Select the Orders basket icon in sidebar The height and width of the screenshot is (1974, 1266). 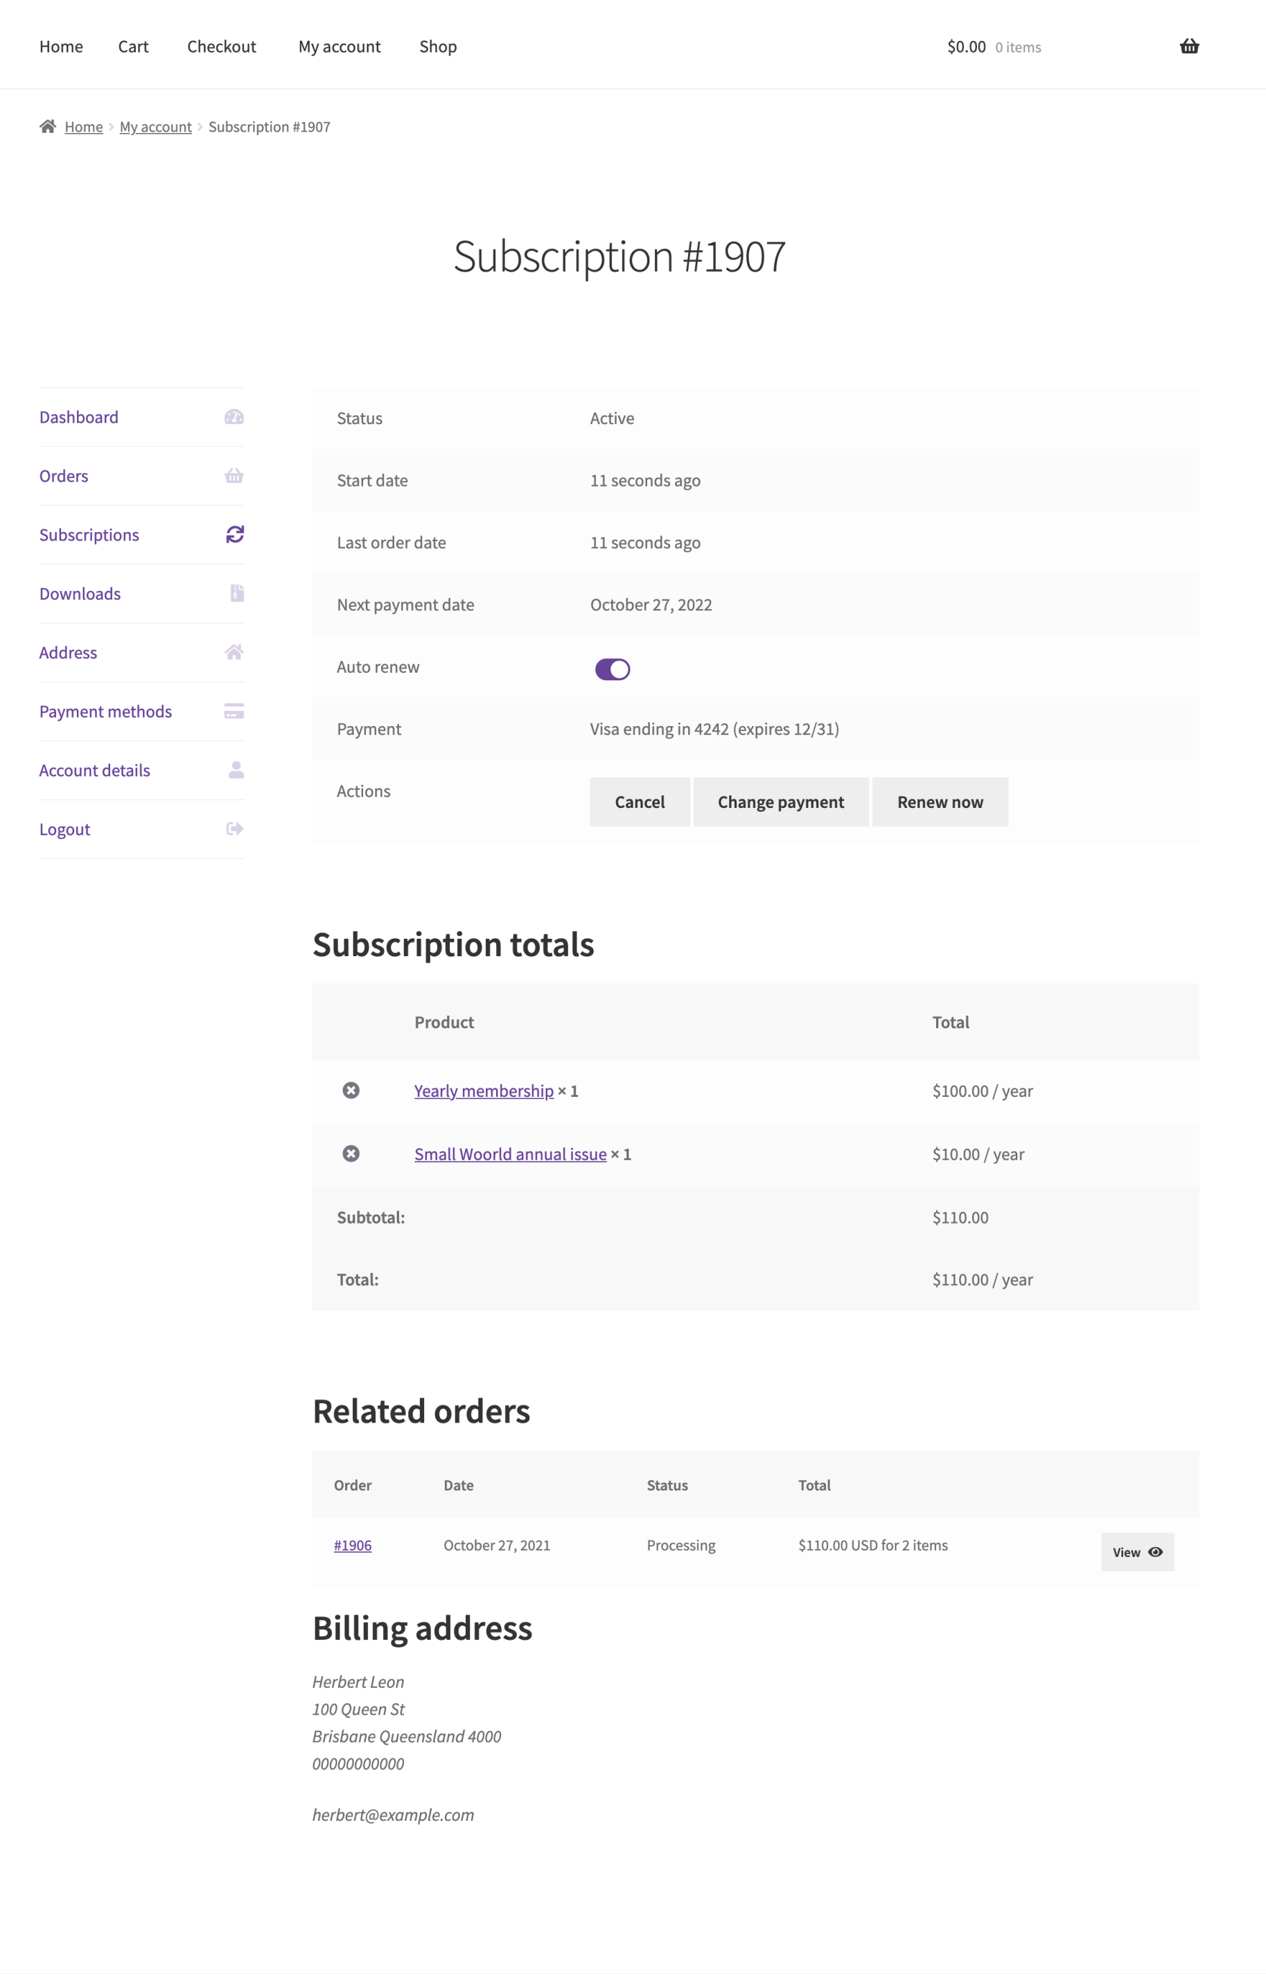tap(234, 476)
